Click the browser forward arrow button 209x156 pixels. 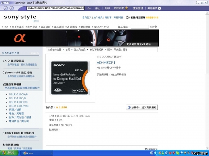12,8
